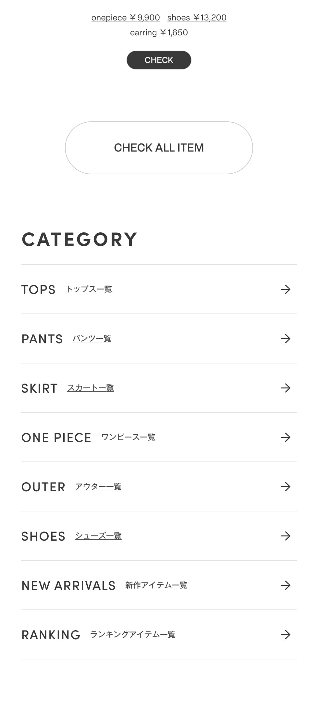The height and width of the screenshot is (724, 318).
Task: Tap the arrow next to SKIRT
Action: [x=285, y=388]
